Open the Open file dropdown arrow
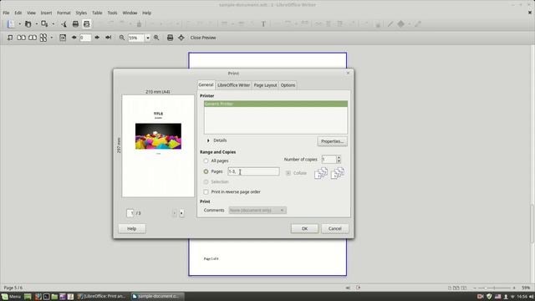This screenshot has width=535, height=301. coord(37,24)
